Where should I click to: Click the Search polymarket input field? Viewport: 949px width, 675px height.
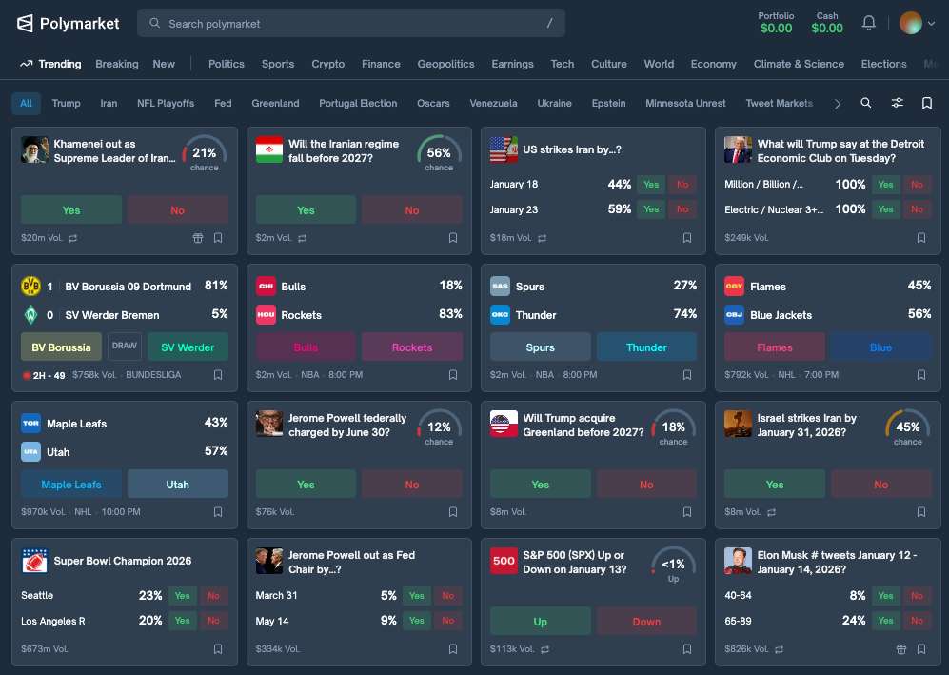pos(350,23)
